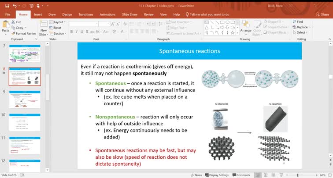This screenshot has height=178, width=333.
Task: Open the File menu
Action: pyautogui.click(x=7, y=14)
